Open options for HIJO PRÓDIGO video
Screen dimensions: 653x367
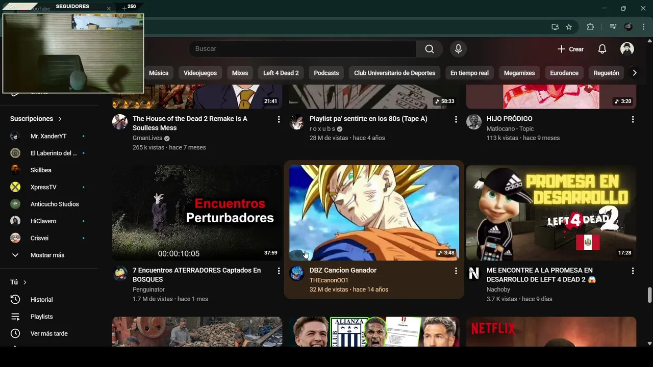click(633, 119)
